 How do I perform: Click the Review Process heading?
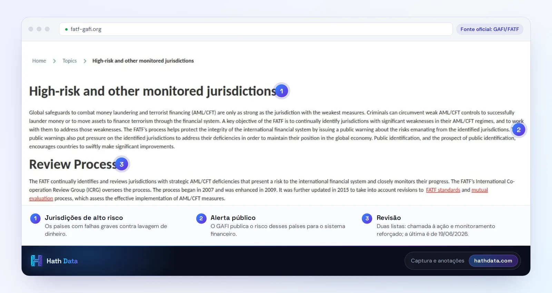coord(73,164)
